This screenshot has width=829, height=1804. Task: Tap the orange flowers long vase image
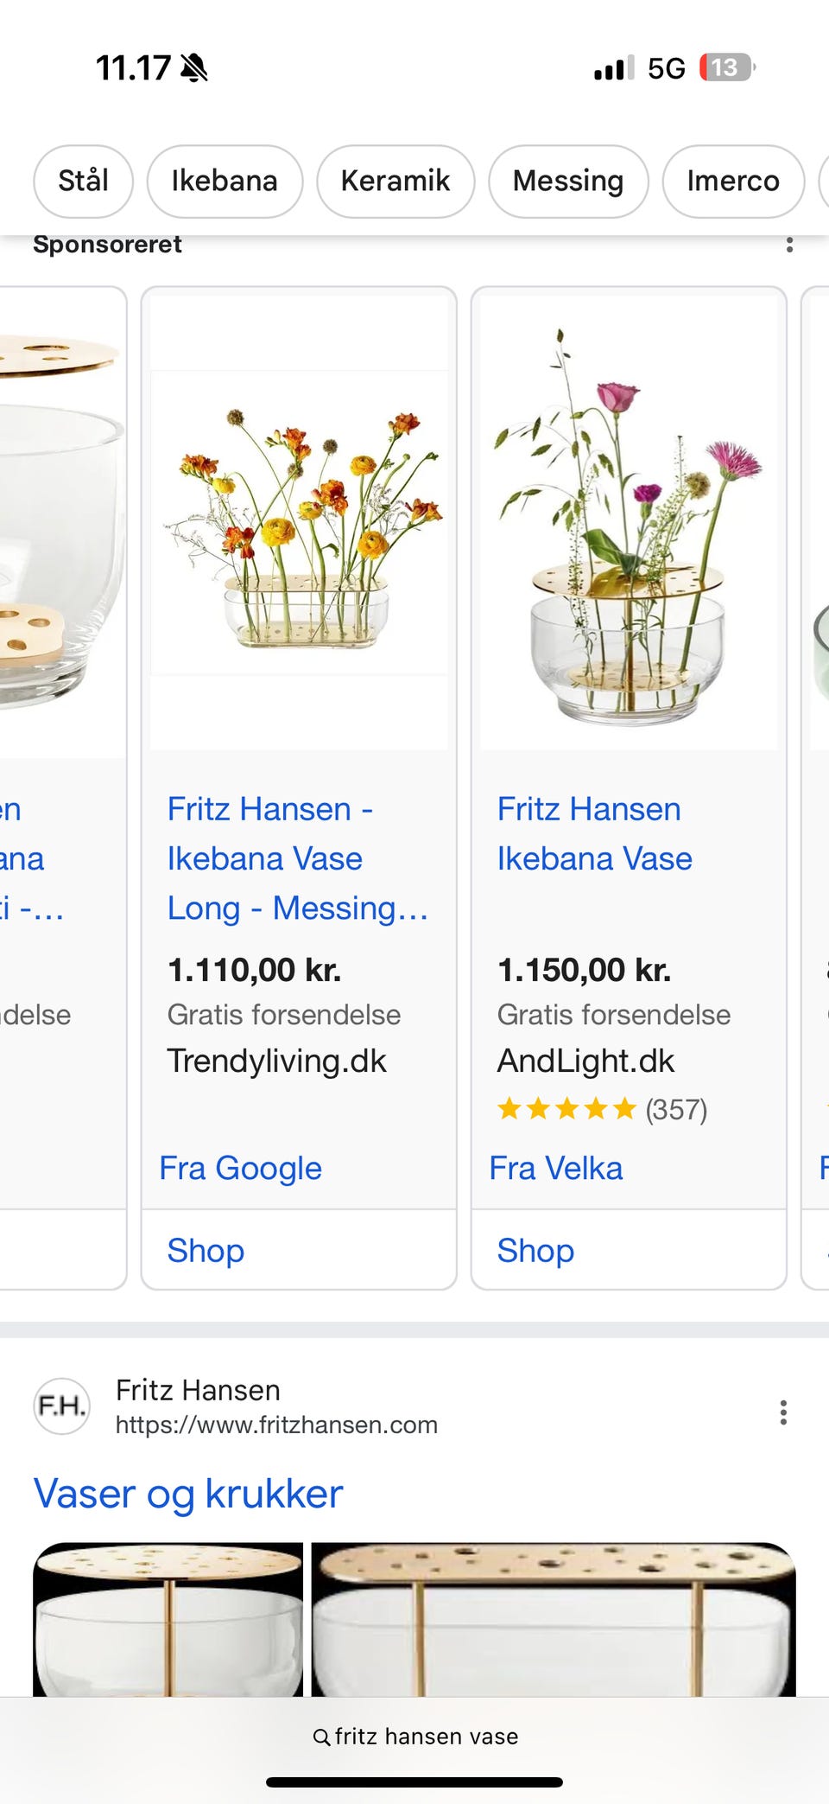299,523
